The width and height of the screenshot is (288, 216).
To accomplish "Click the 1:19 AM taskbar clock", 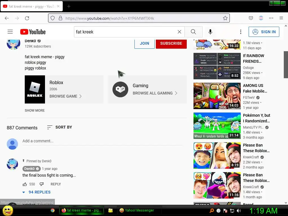I will point(263,211).
